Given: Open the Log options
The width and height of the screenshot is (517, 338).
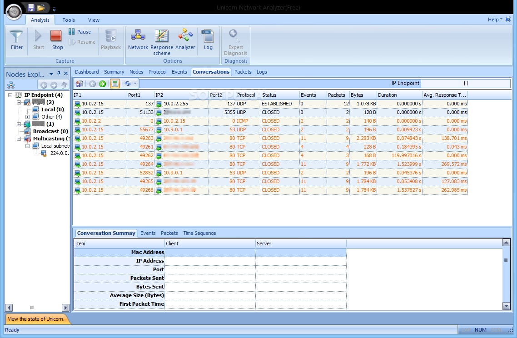Looking at the screenshot, I should coord(208,40).
